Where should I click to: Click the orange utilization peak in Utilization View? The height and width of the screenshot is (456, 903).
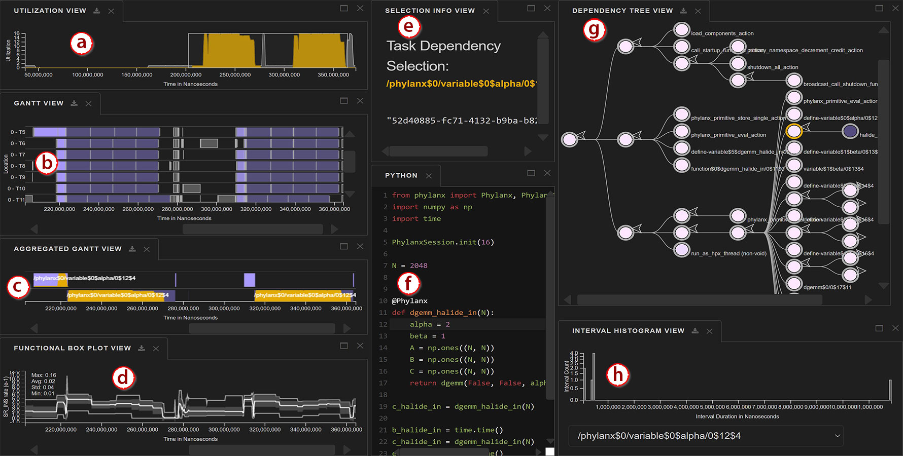pyautogui.click(x=229, y=51)
